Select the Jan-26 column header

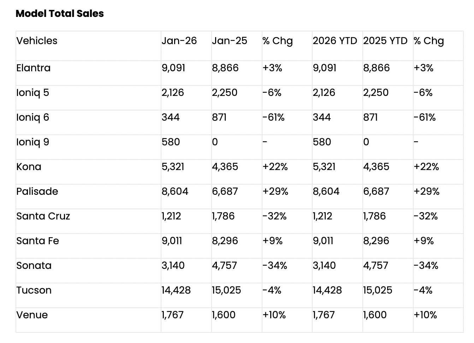pyautogui.click(x=179, y=41)
